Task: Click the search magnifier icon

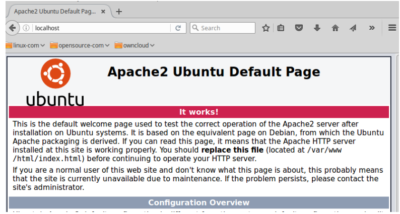Action: pyautogui.click(x=195, y=28)
